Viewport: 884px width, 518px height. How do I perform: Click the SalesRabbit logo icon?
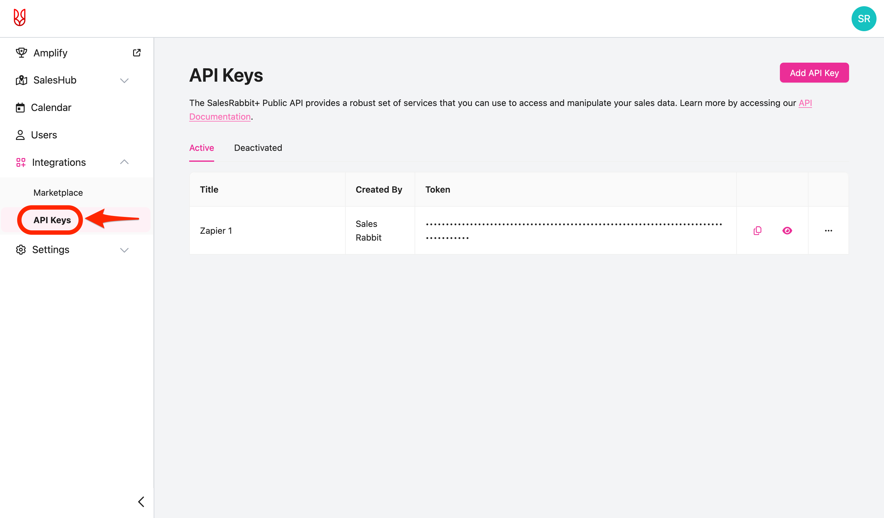[20, 17]
